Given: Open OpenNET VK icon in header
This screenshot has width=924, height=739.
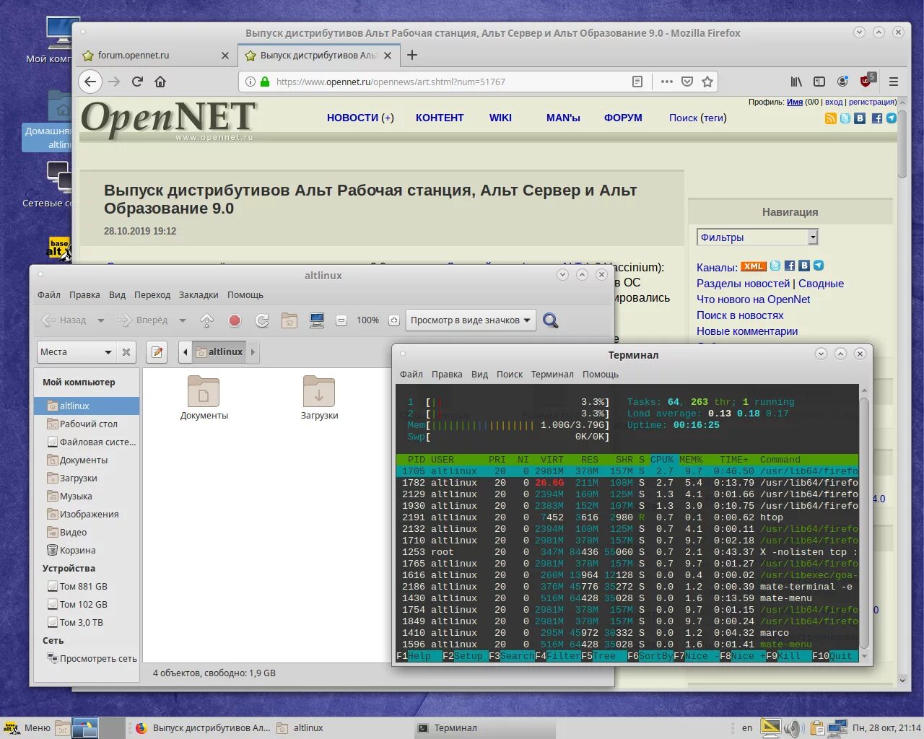Looking at the screenshot, I should pos(860,118).
